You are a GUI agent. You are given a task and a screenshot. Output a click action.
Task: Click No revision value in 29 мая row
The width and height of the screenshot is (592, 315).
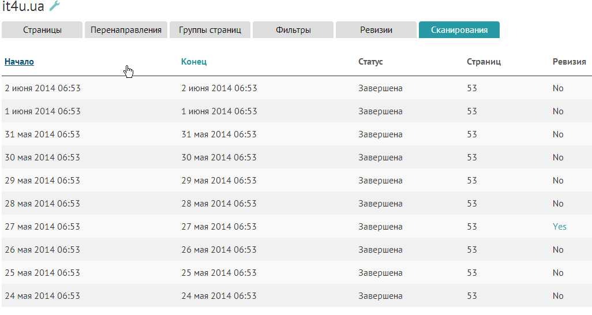(557, 181)
